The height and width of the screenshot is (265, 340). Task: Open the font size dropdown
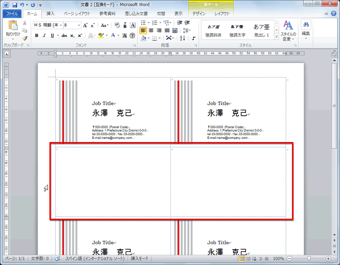coord(79,25)
